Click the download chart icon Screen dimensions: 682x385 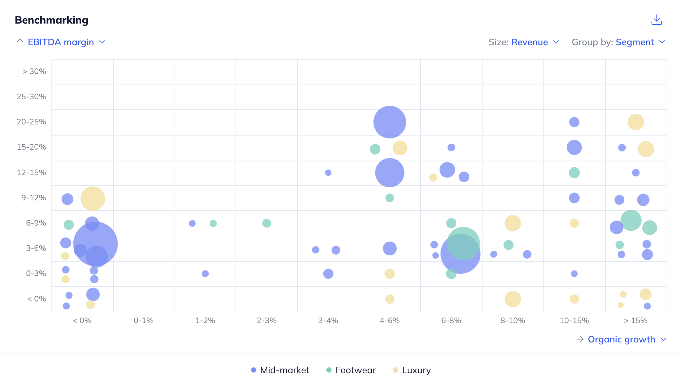click(656, 20)
